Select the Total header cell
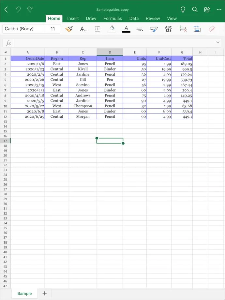The height and width of the screenshot is (300, 225). (x=182, y=59)
